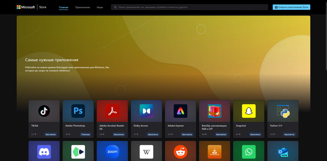This screenshot has height=161, width=327.
Task: Open the Adobe Express app icon
Action: [180, 111]
